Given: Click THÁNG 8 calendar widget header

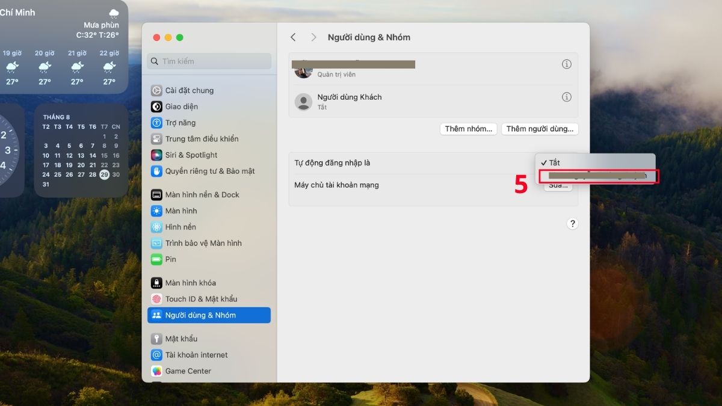Looking at the screenshot, I should pyautogui.click(x=57, y=117).
